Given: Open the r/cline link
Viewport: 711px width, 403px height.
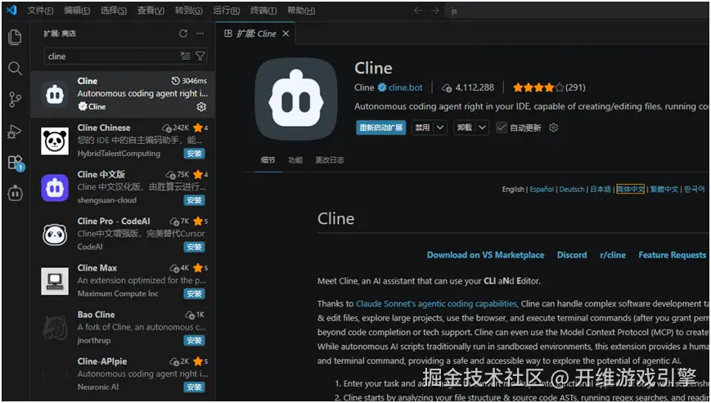Looking at the screenshot, I should [x=613, y=255].
